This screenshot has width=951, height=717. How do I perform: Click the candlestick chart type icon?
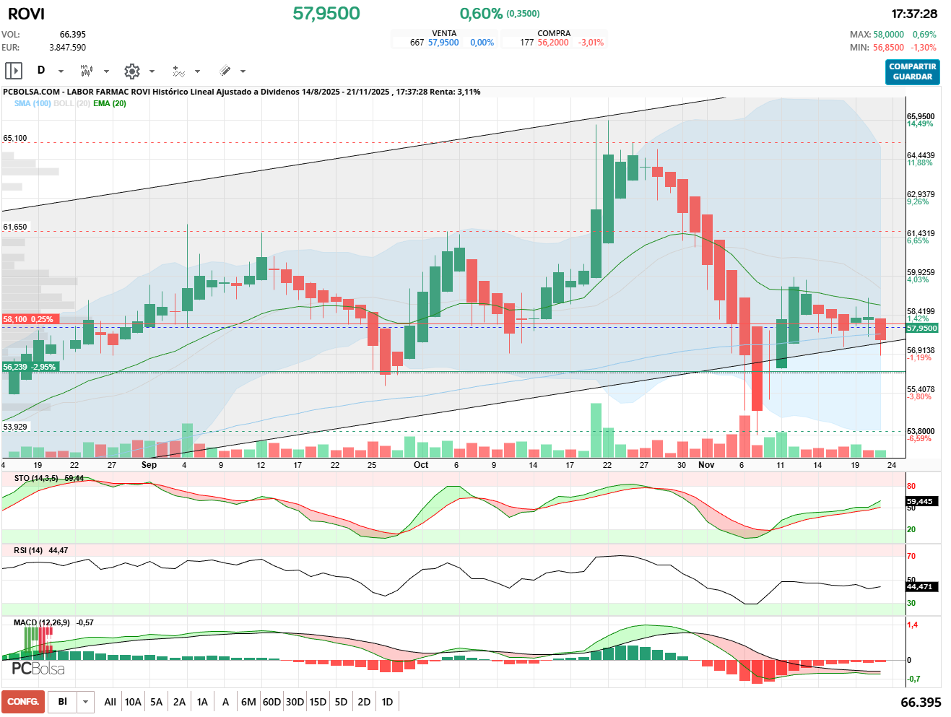click(87, 71)
